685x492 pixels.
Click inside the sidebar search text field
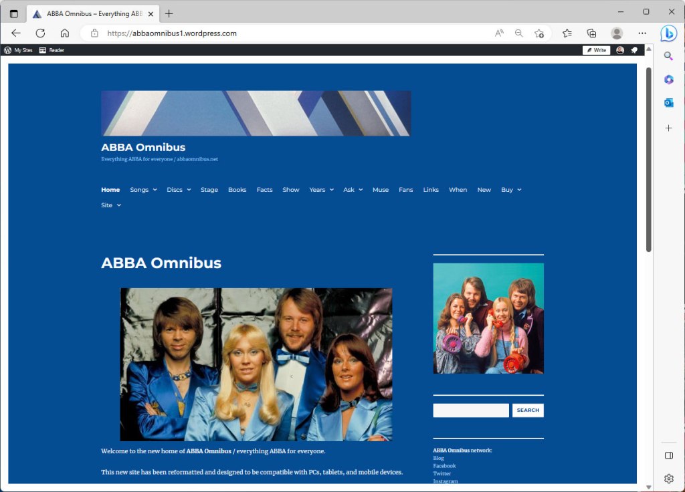471,410
